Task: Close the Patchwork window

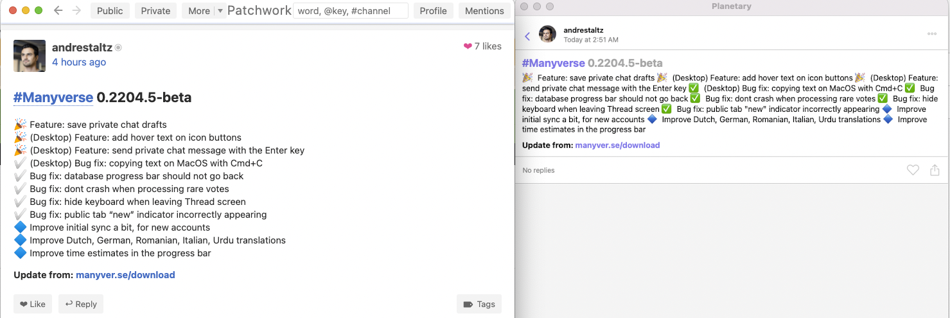Action: (12, 11)
